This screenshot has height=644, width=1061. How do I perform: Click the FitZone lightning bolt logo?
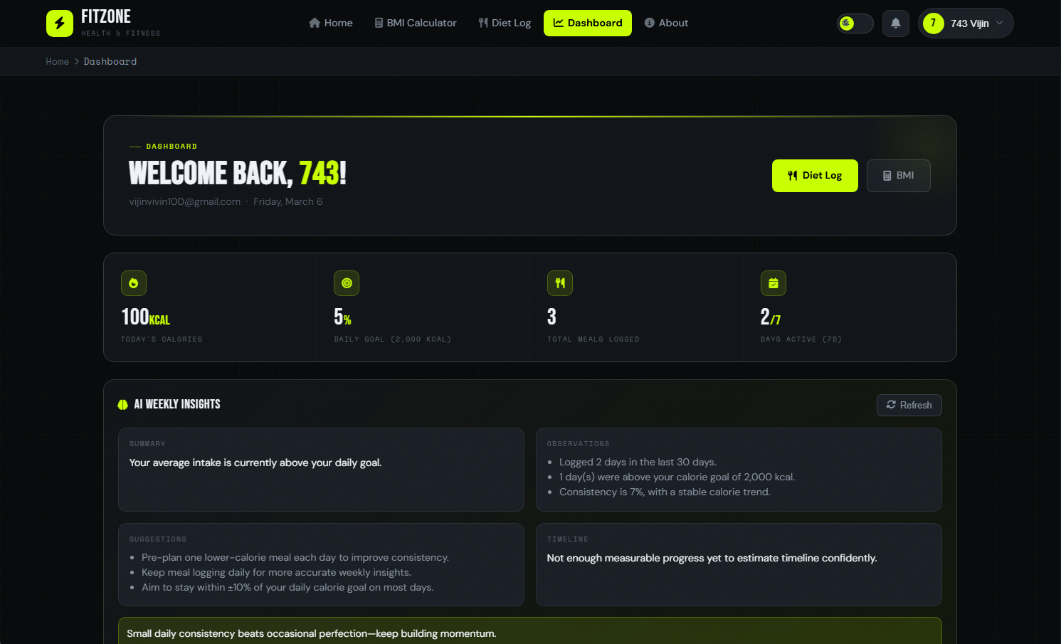[60, 23]
